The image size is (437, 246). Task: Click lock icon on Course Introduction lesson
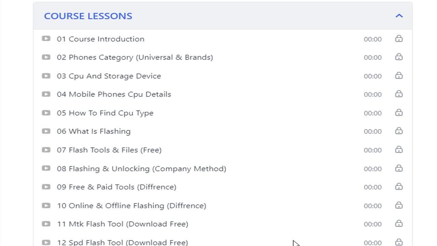[399, 39]
